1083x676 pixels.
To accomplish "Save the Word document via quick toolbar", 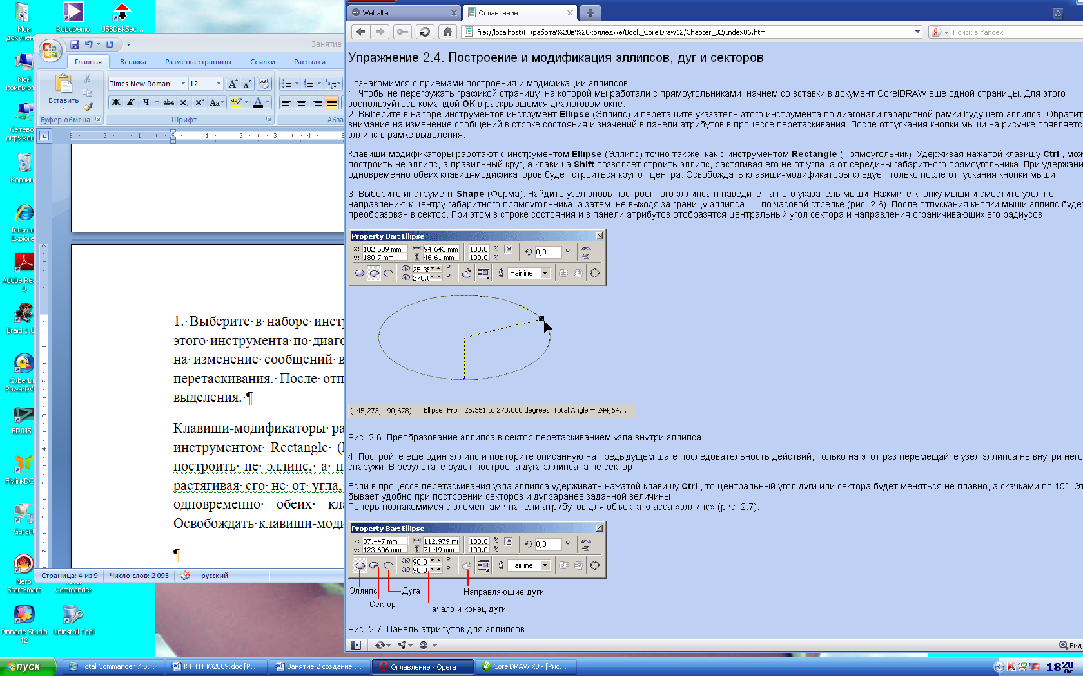I will 75,44.
